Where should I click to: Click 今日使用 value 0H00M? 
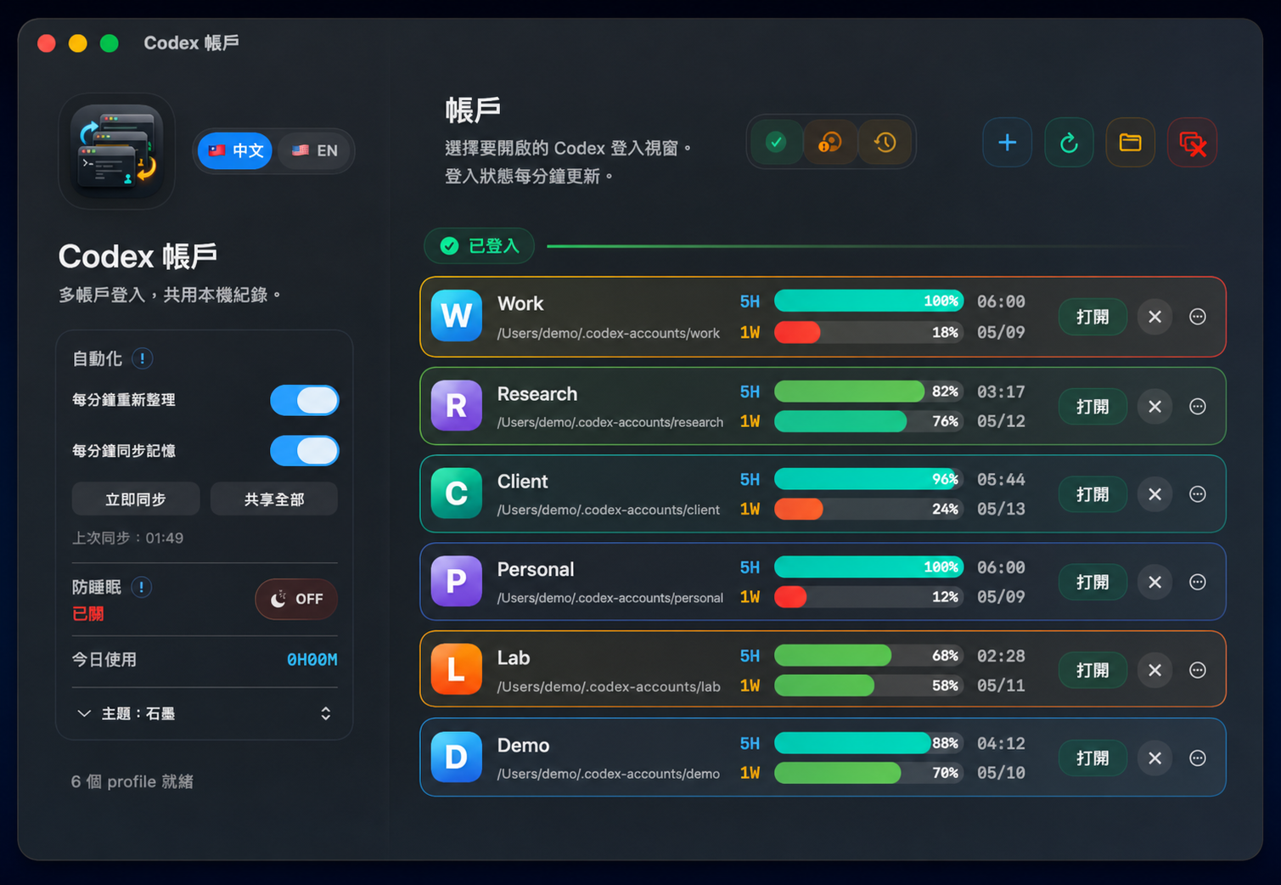click(x=312, y=660)
